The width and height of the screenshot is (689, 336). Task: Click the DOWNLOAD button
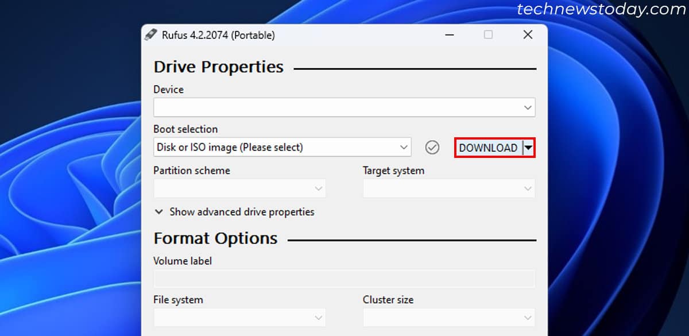click(489, 148)
